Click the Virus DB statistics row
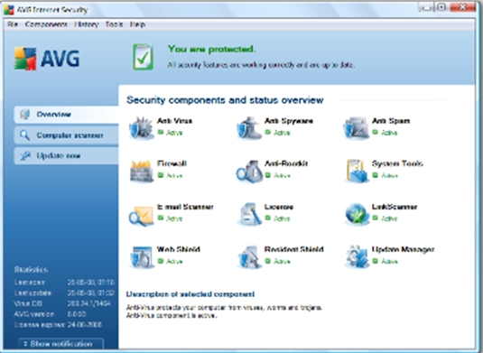The height and width of the screenshot is (353, 483). tap(62, 303)
